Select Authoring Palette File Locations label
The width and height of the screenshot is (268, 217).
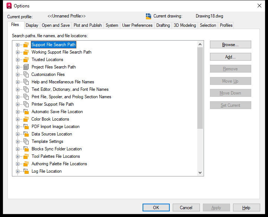coord(59,164)
